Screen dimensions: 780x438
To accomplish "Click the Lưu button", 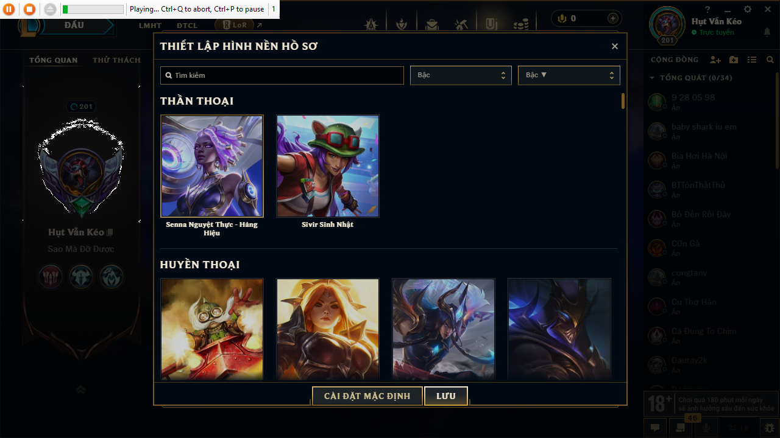I will (446, 396).
